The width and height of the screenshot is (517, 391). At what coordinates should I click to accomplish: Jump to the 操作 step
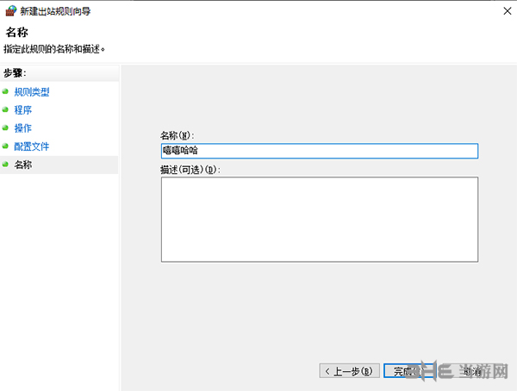[x=22, y=128]
